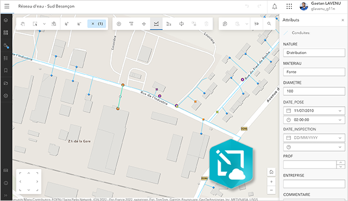Open the bookmarks sidebar panel
The image size is (348, 201).
pyautogui.click(x=6, y=70)
